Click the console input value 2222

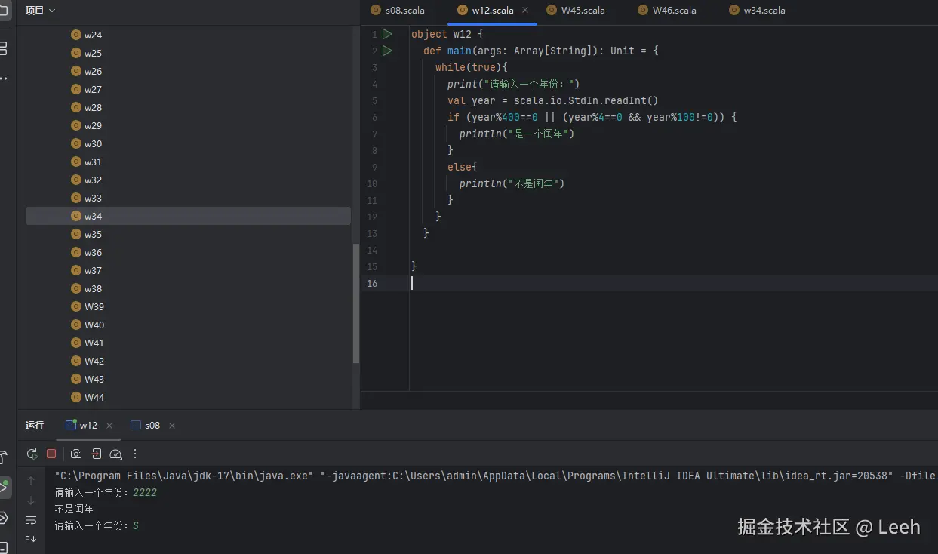pos(145,492)
